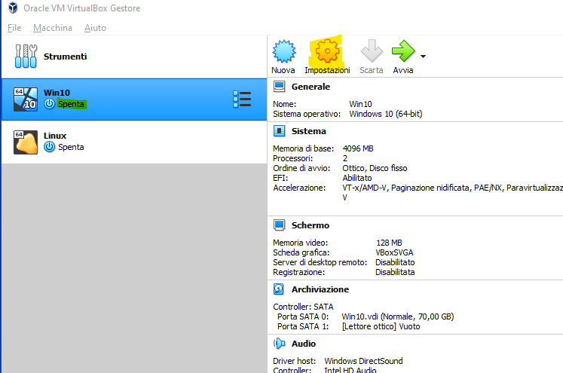Viewport: 563px width, 373px height.
Task: Click the Accelerazione: label
Action: 299,188
